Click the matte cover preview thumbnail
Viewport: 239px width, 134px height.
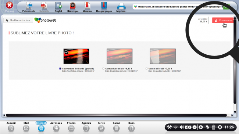[x=119, y=56]
